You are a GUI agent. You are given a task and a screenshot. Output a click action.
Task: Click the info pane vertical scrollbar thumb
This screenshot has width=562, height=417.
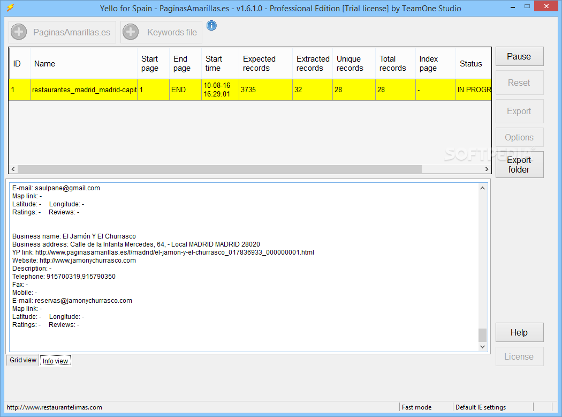(x=482, y=335)
